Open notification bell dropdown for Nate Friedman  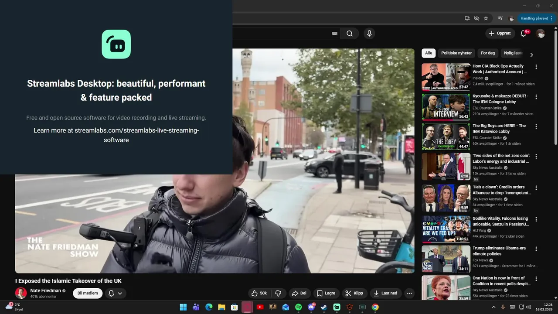pos(116,294)
